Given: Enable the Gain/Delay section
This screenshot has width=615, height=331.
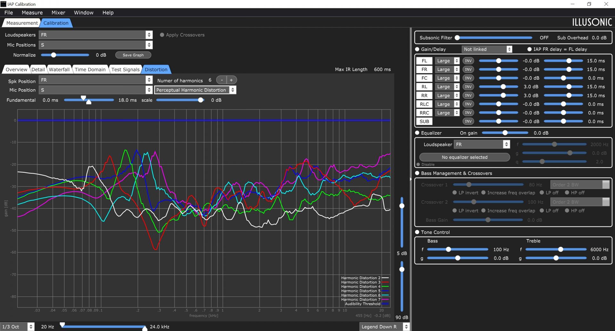Looking at the screenshot, I should (x=417, y=49).
